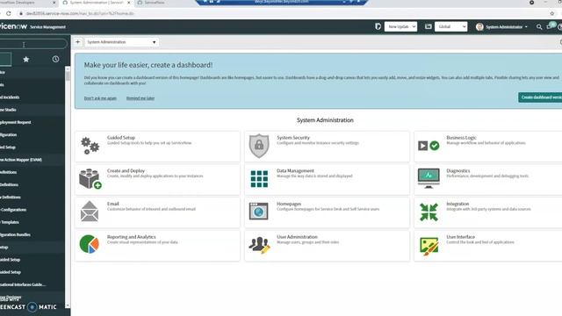
Task: Open the Email title link
Action: point(113,204)
